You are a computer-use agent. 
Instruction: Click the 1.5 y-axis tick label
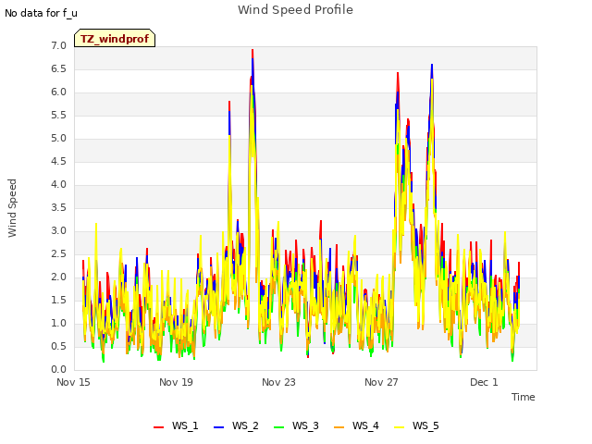point(58,300)
